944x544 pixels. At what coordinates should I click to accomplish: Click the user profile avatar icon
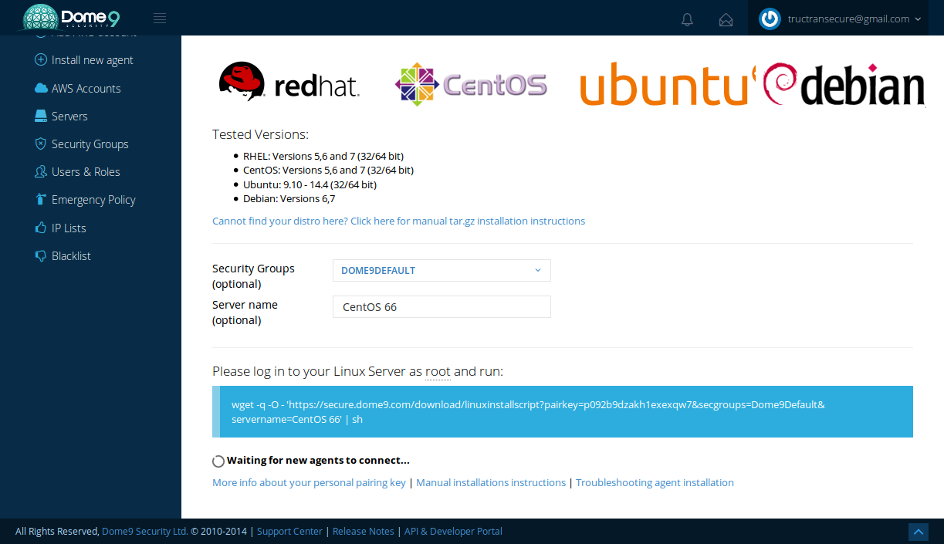(x=770, y=19)
